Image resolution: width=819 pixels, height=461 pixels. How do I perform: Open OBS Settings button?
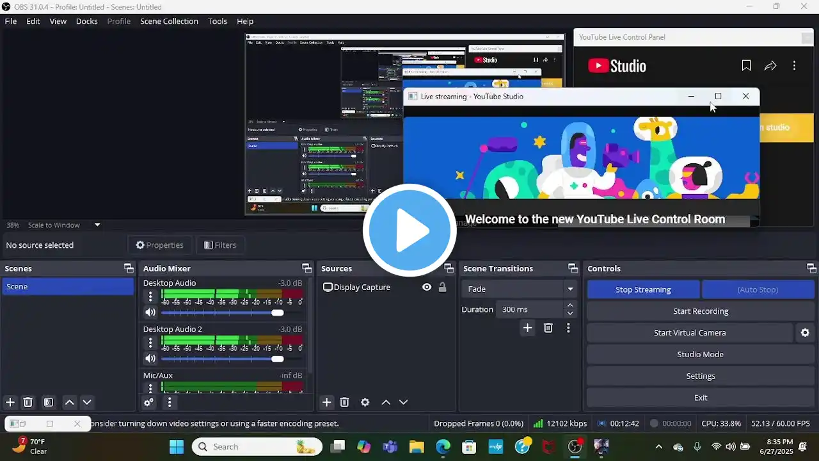(x=701, y=376)
